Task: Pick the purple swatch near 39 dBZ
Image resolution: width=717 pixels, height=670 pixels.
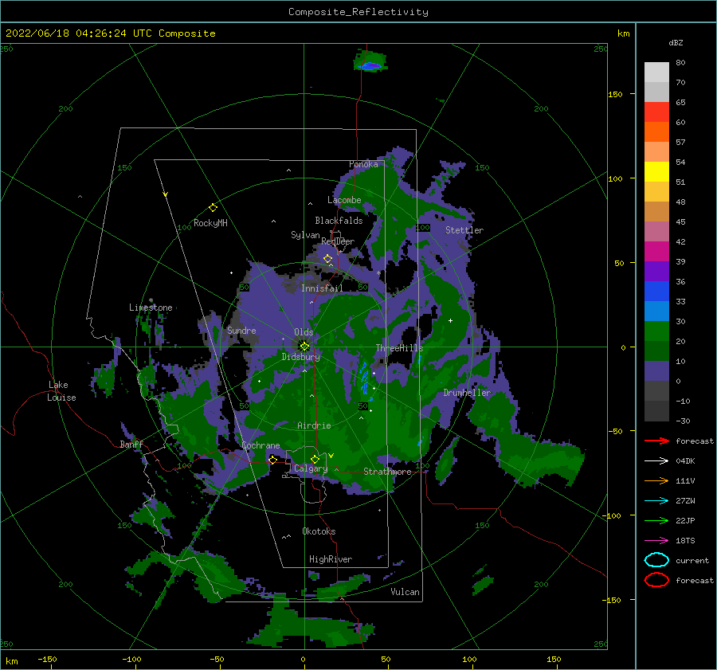Action: click(x=656, y=271)
